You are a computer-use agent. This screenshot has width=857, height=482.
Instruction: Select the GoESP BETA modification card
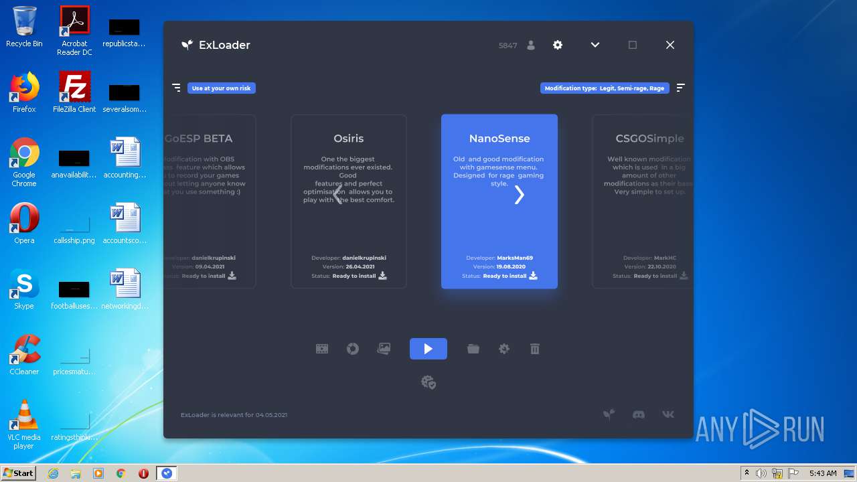pos(210,202)
